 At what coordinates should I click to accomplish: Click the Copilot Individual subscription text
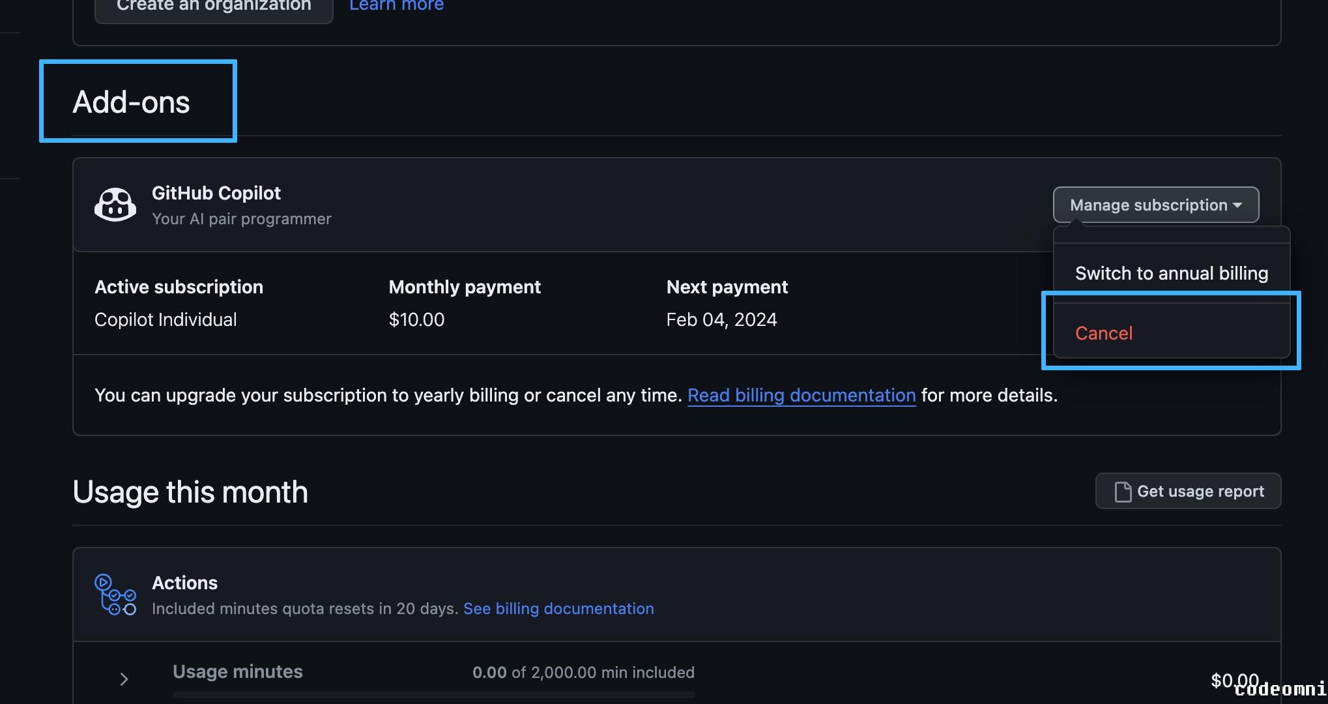coord(166,319)
